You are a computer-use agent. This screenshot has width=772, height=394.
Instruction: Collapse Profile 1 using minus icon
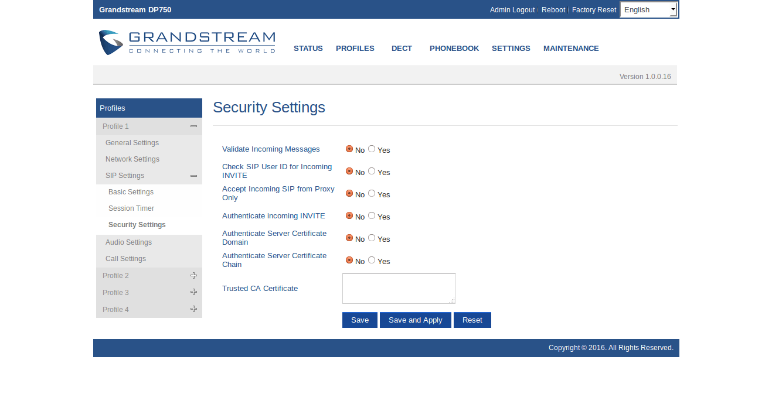[x=193, y=126]
